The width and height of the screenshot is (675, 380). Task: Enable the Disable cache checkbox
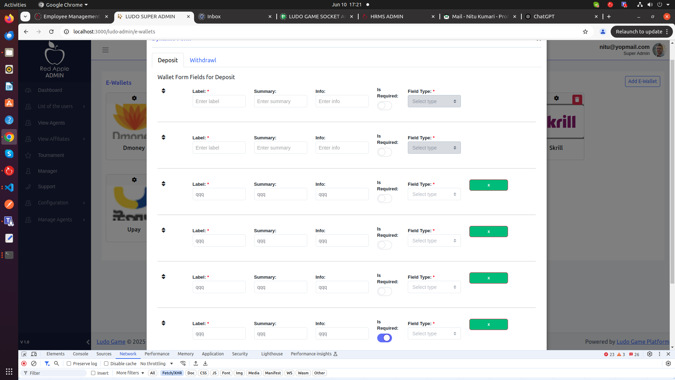click(106, 363)
